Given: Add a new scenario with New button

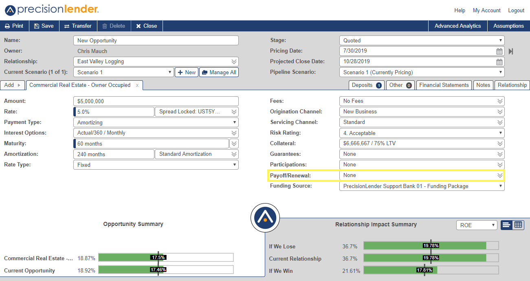Looking at the screenshot, I should [x=187, y=72].
